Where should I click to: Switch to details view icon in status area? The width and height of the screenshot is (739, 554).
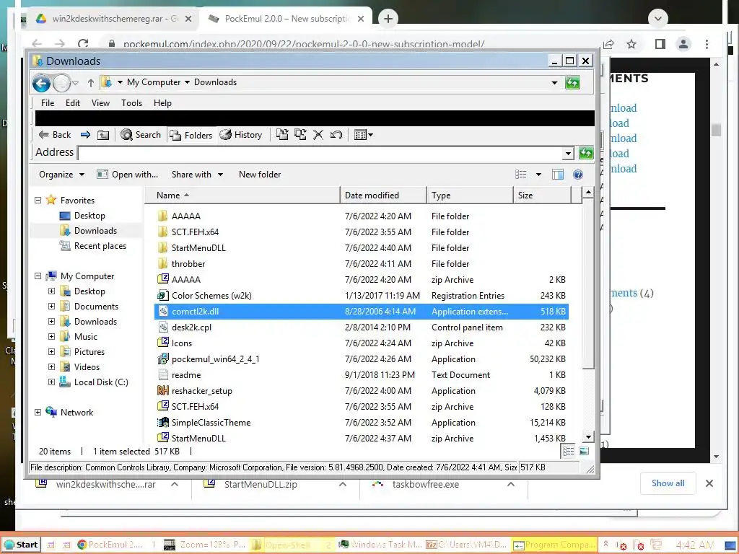point(569,452)
